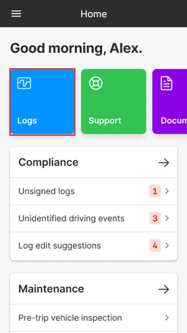Expand Unsigned logs using its chevron
The height and width of the screenshot is (333, 187).
click(x=167, y=191)
